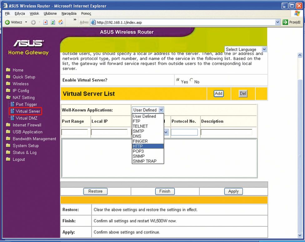Click the page icon in the address bar

click(x=93, y=22)
